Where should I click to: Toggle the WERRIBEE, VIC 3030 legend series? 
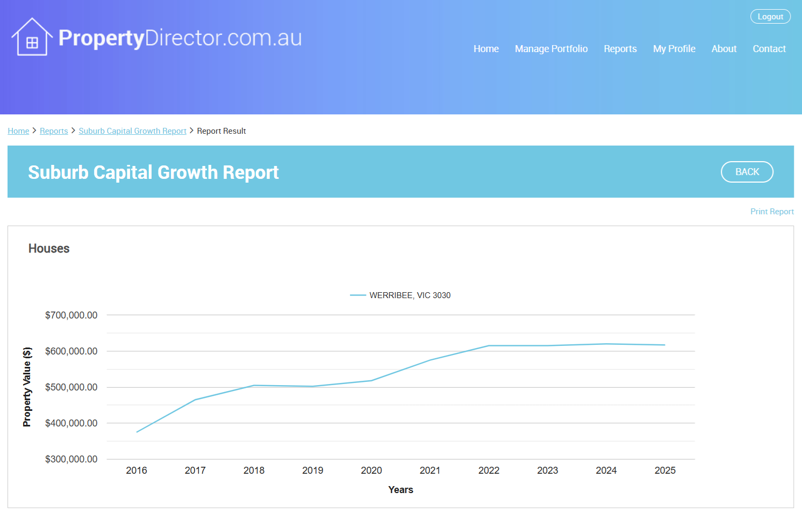(x=410, y=295)
